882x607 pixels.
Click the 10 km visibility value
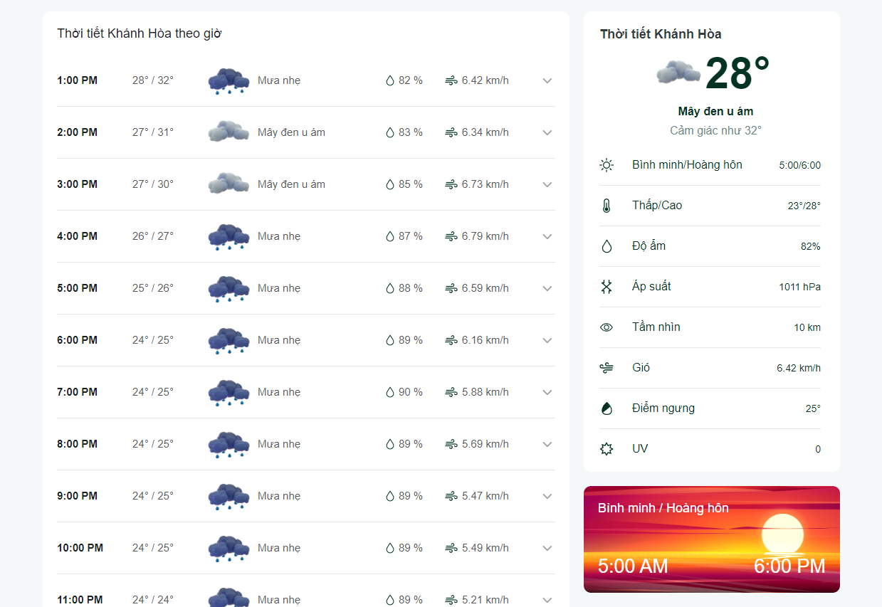coord(807,328)
